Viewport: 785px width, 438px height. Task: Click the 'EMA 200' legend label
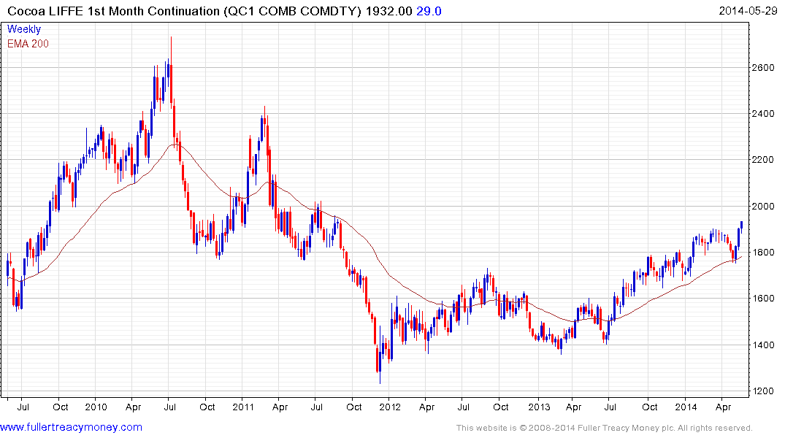click(28, 44)
